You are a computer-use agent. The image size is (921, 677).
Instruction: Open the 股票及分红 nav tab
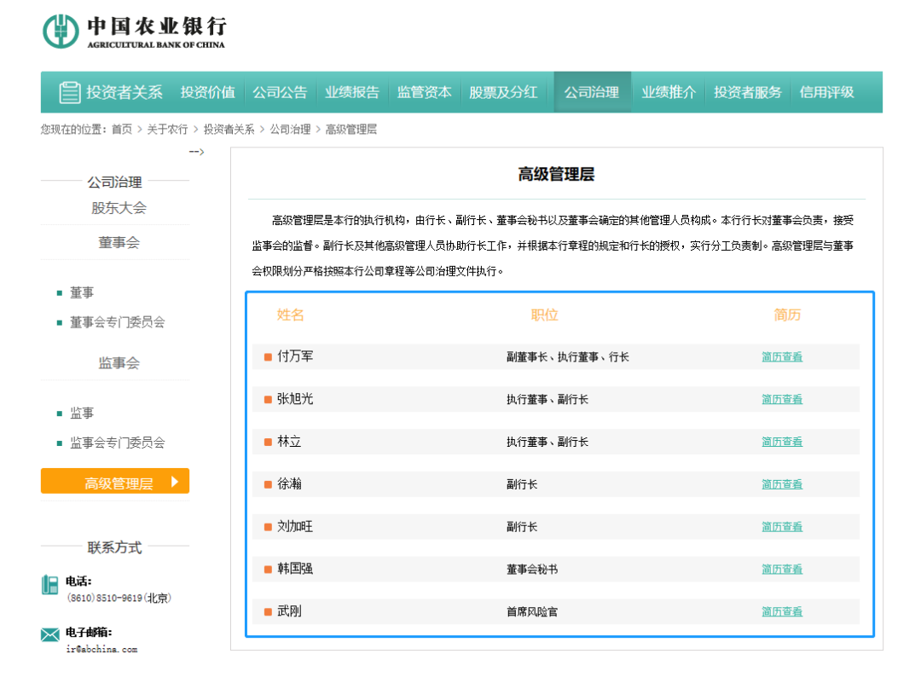(503, 92)
